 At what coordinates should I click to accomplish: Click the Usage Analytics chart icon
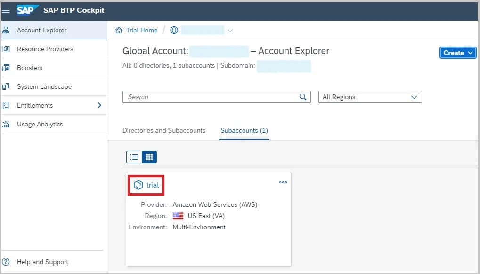[x=6, y=125]
